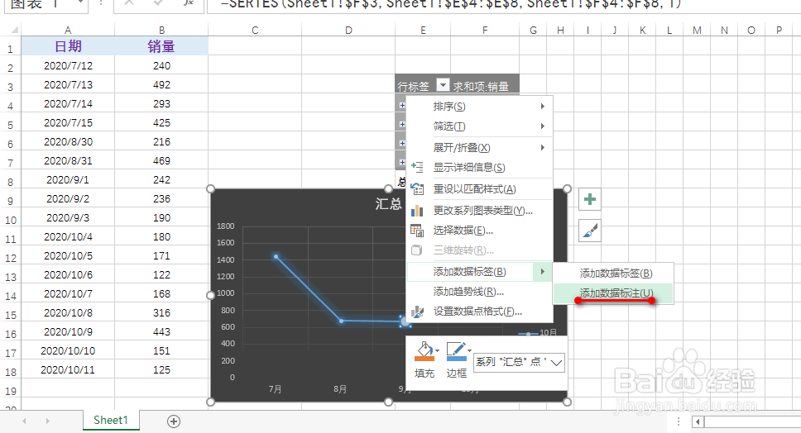This screenshot has height=433, width=801.
Task: Choose 重设以匹配样式(A) menu item
Action: point(479,189)
